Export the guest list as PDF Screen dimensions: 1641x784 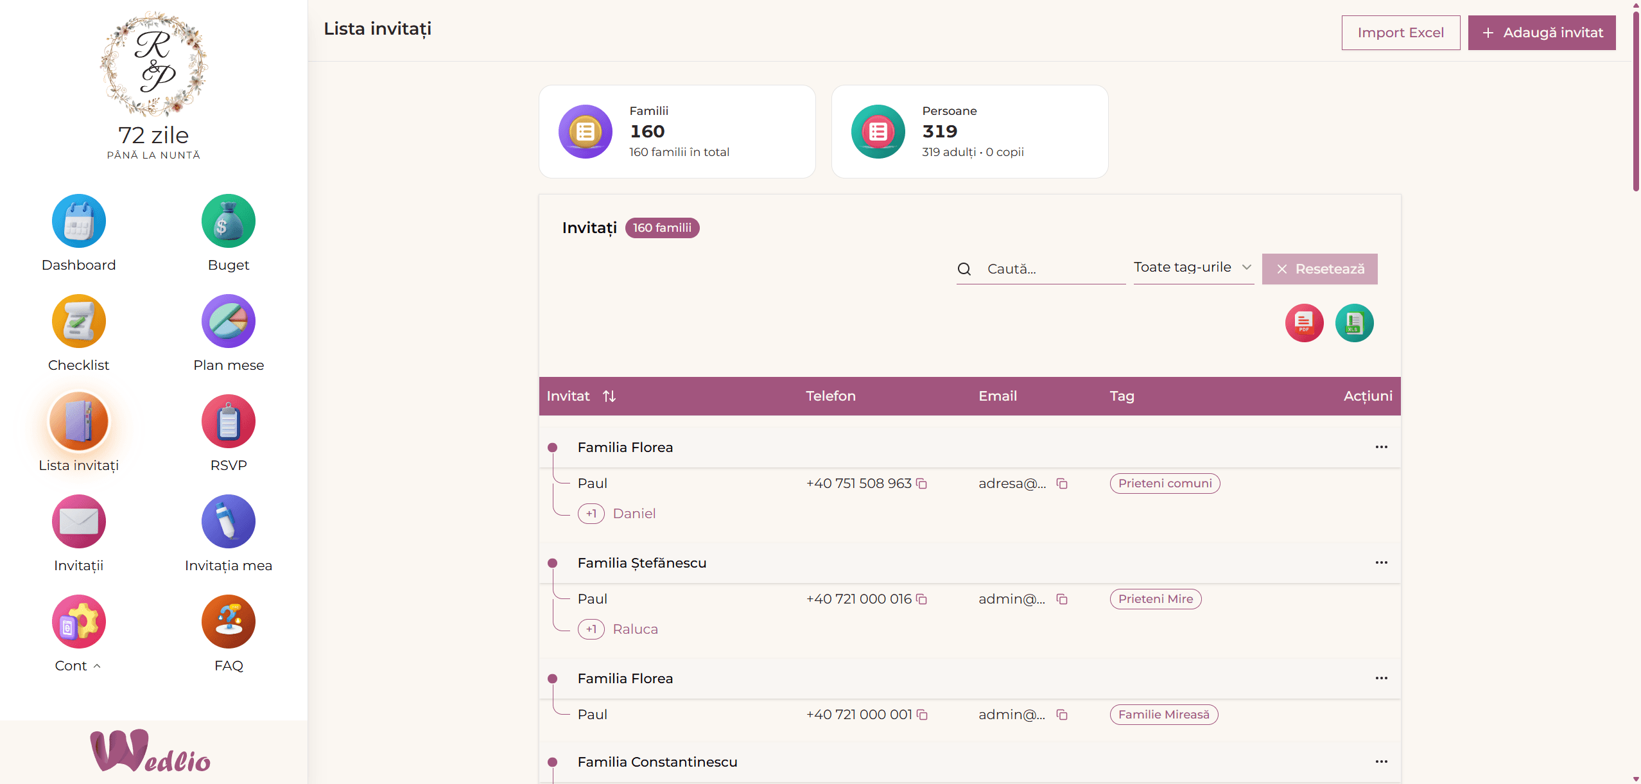pos(1304,323)
